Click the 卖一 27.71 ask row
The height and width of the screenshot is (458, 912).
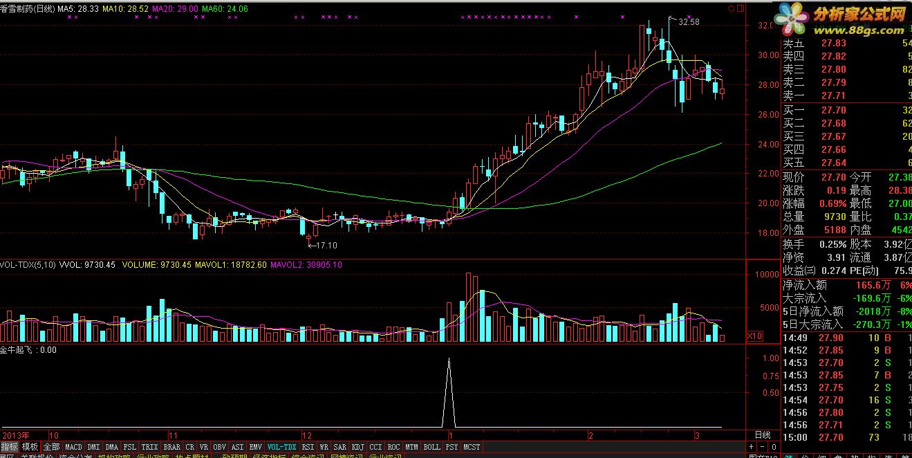click(847, 96)
